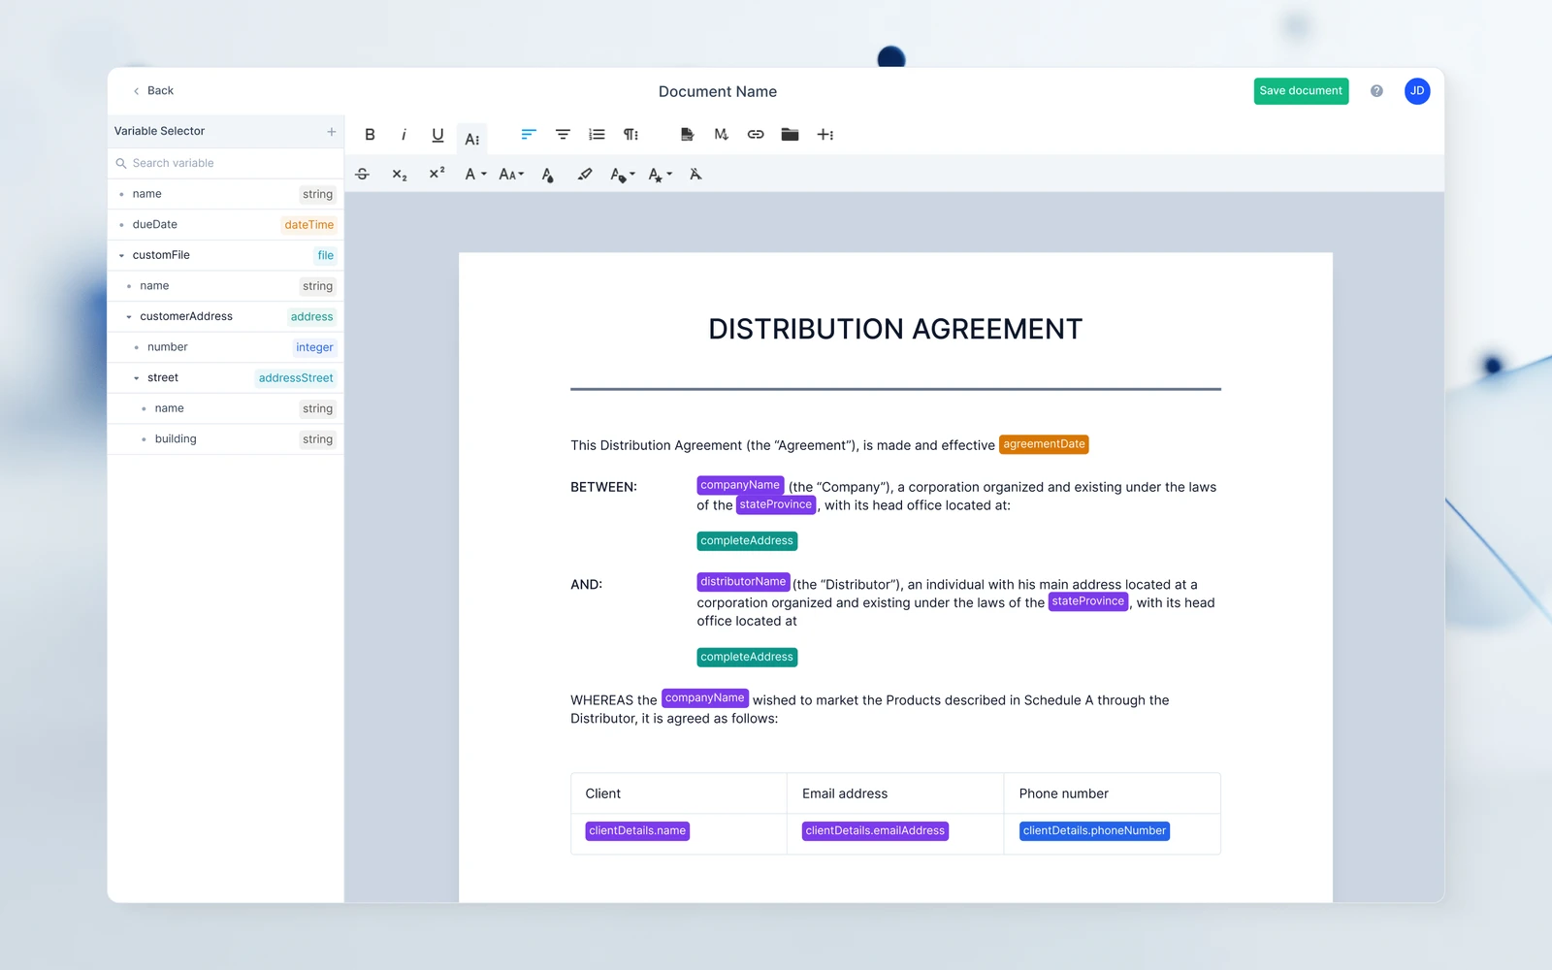Clear text formatting
Viewport: 1552px width, 970px height.
click(695, 175)
